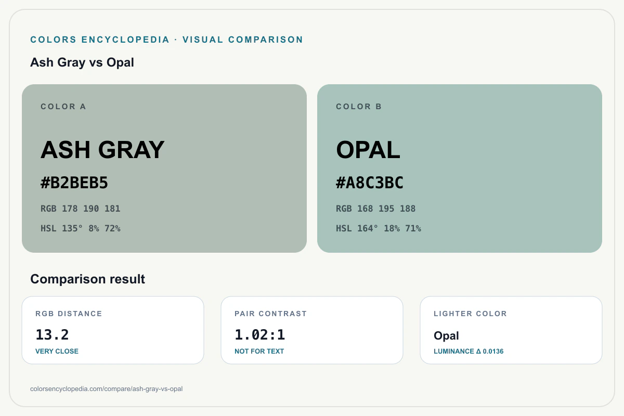
Task: Click the 'RGB DISTANCE' card label
Action: click(69, 314)
